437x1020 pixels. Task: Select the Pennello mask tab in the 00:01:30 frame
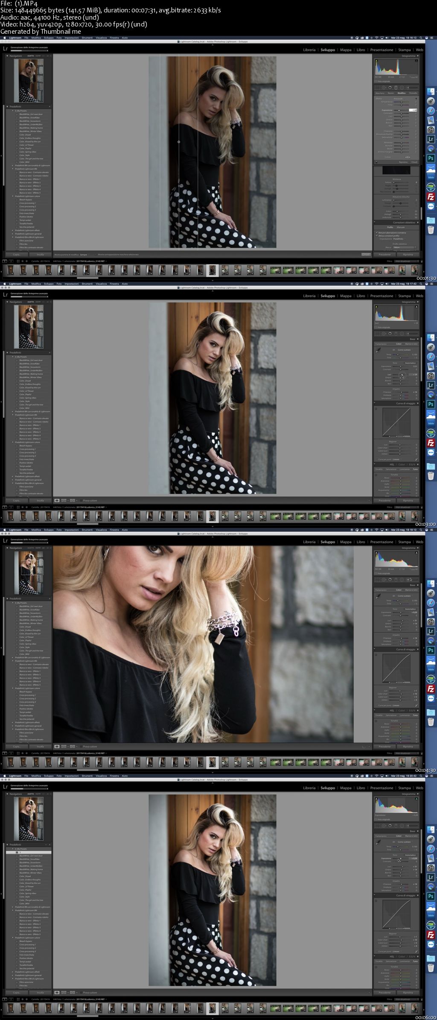tap(413, 93)
